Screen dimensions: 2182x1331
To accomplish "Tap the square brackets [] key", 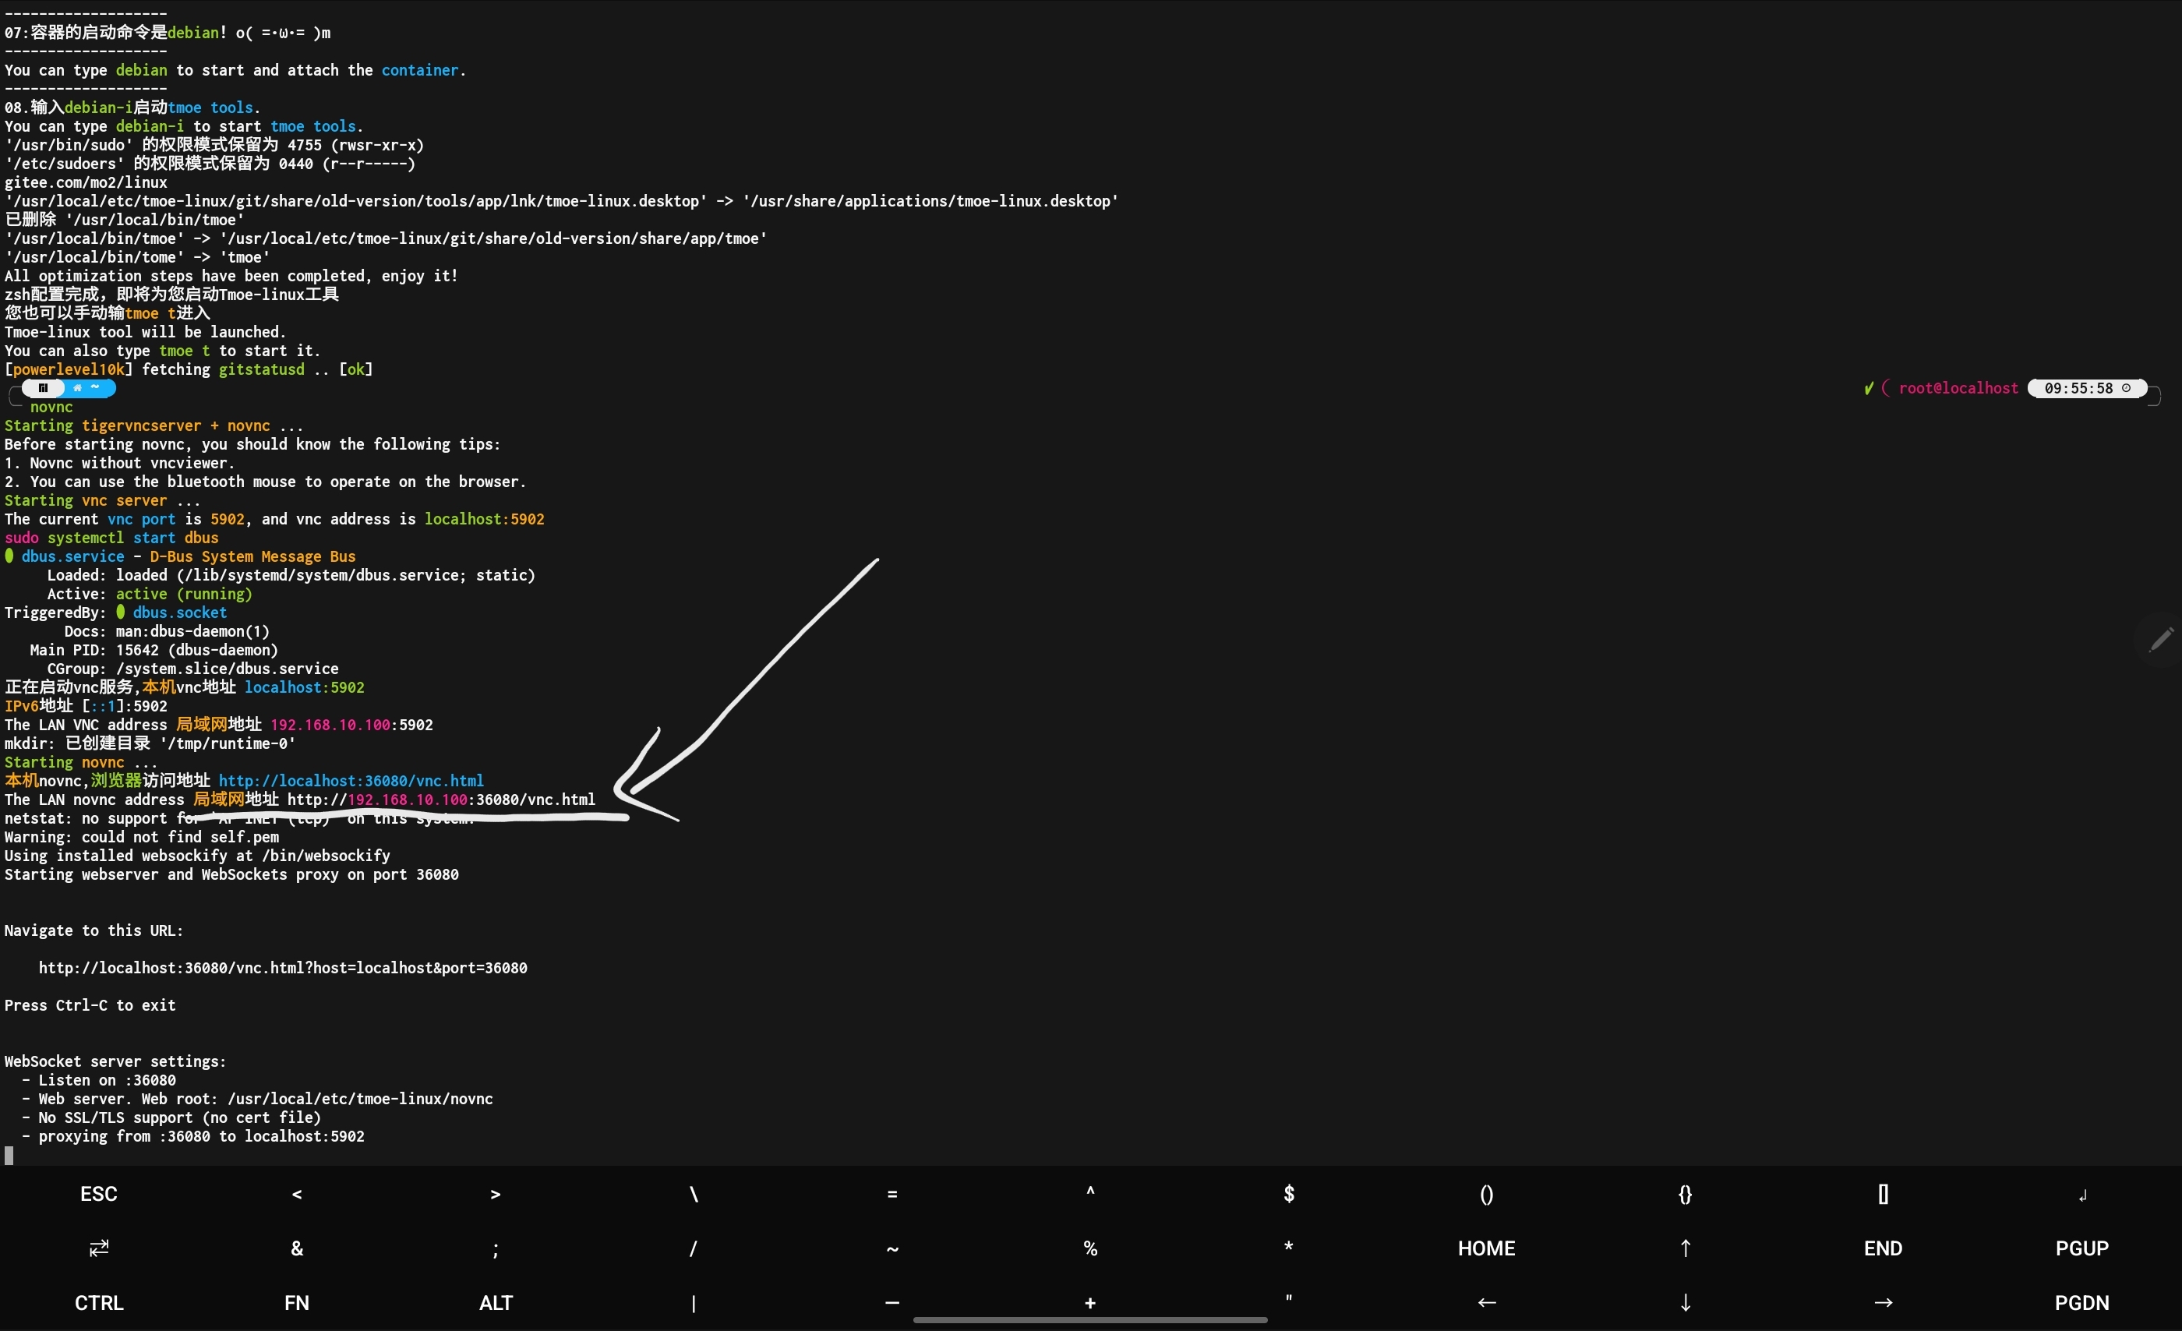I will (x=1884, y=1194).
